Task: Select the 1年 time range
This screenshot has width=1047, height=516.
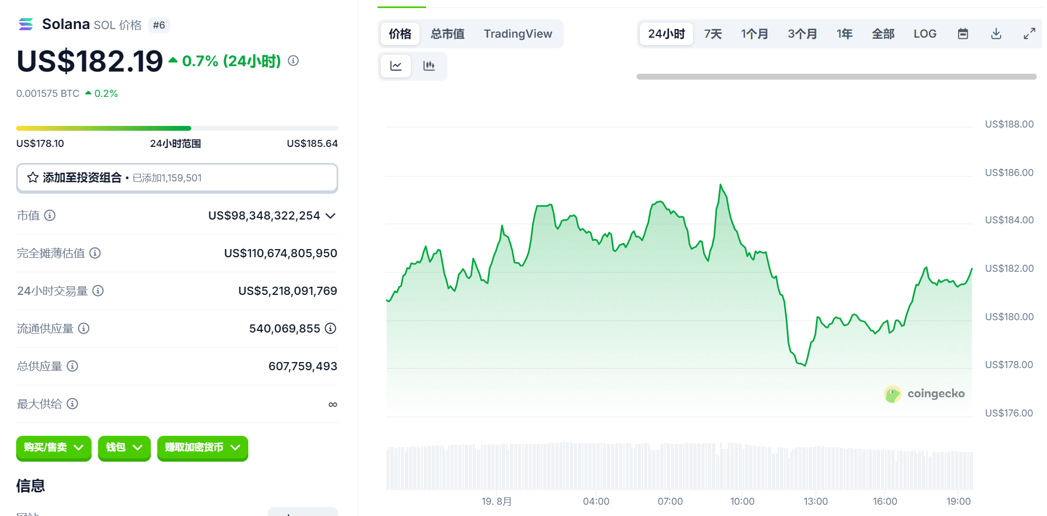Action: tap(844, 34)
